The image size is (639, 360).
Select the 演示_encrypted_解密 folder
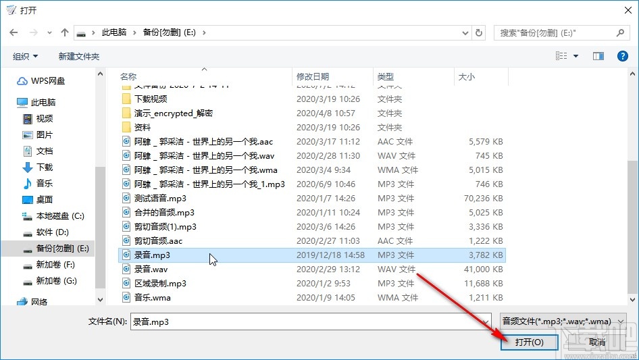(174, 113)
